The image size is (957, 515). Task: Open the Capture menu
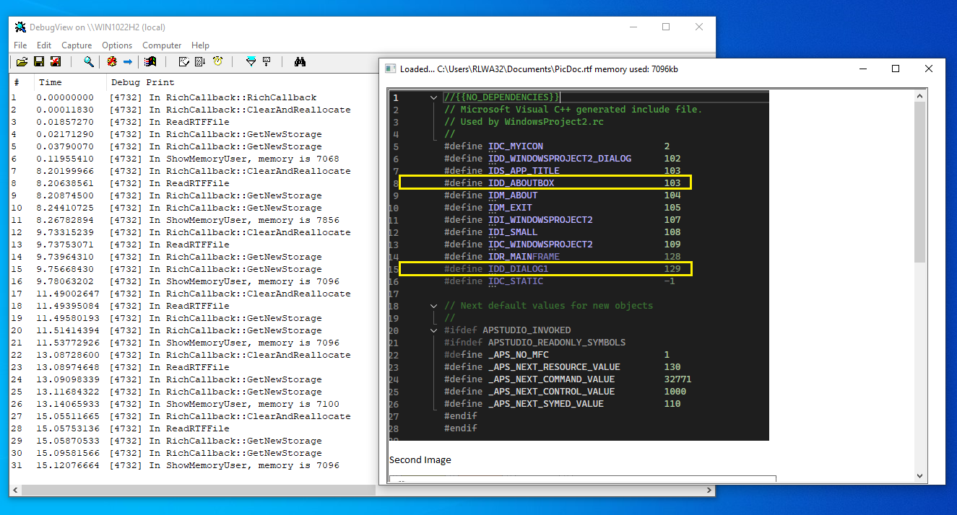pyautogui.click(x=77, y=45)
